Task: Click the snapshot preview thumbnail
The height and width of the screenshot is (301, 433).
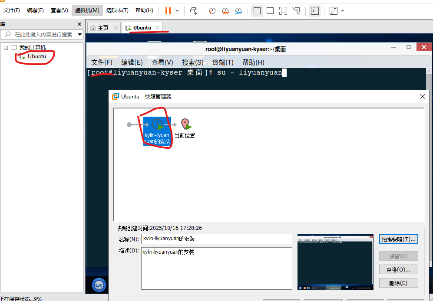Action: click(335, 262)
